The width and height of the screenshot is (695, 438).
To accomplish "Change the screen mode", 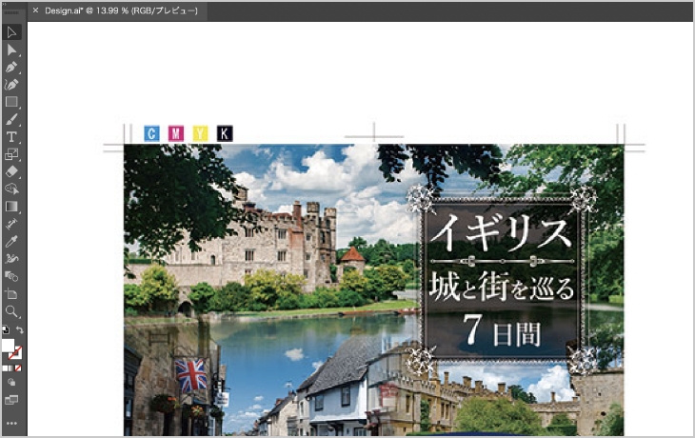I will (11, 399).
